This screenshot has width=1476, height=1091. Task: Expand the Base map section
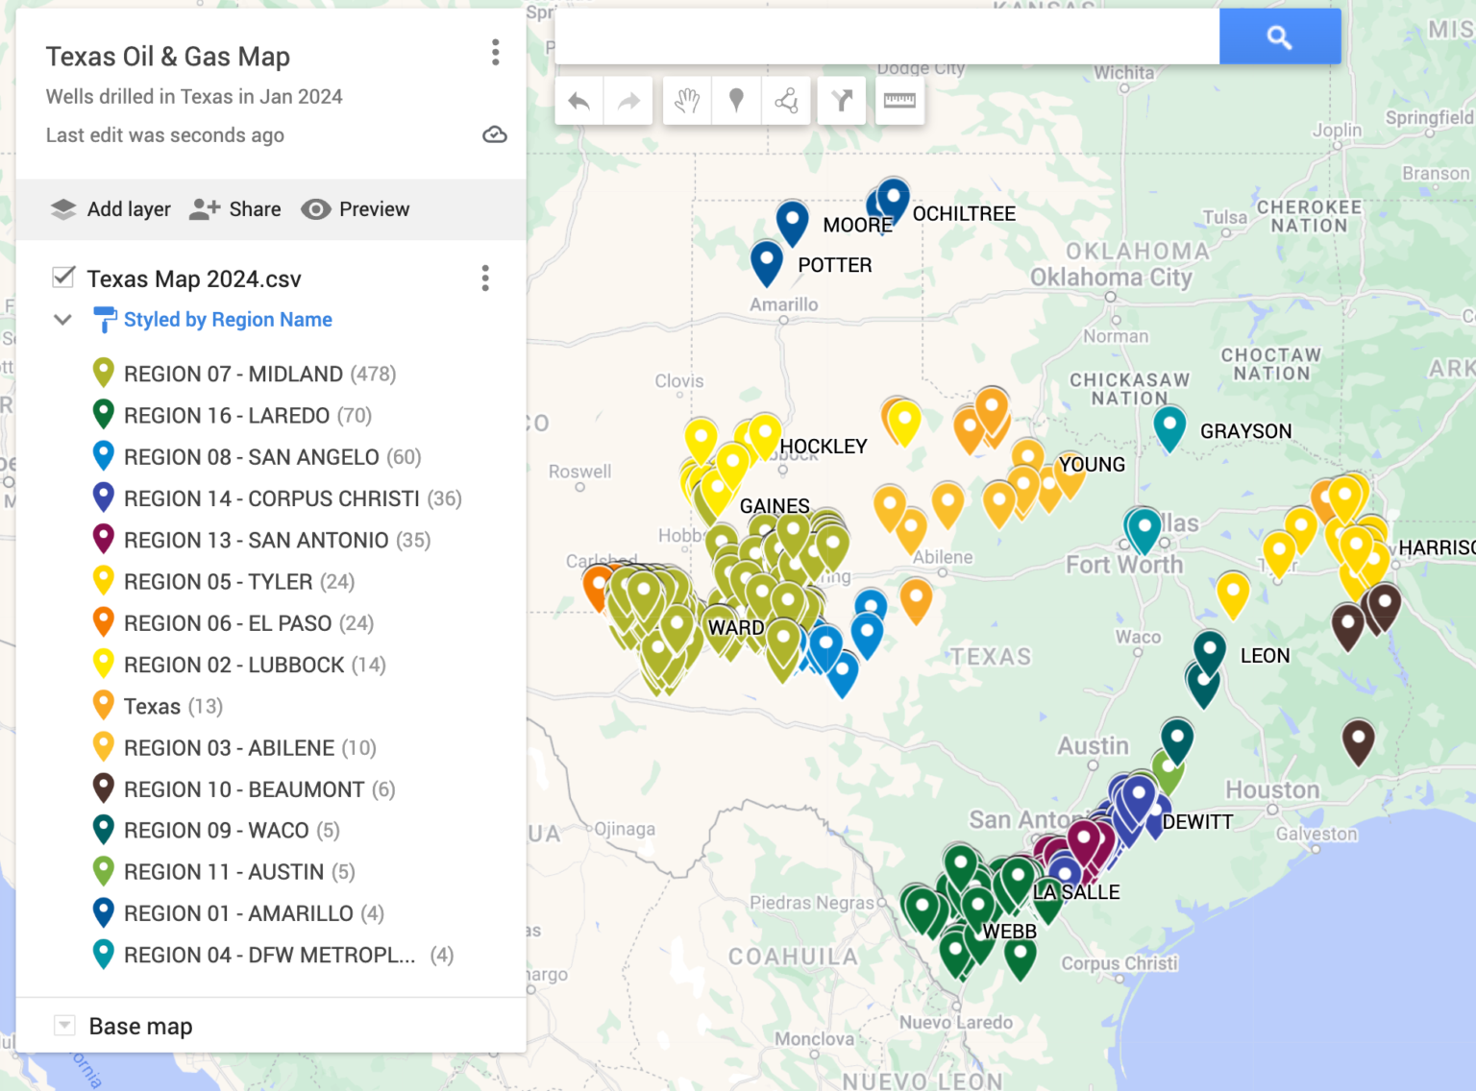click(x=63, y=1026)
